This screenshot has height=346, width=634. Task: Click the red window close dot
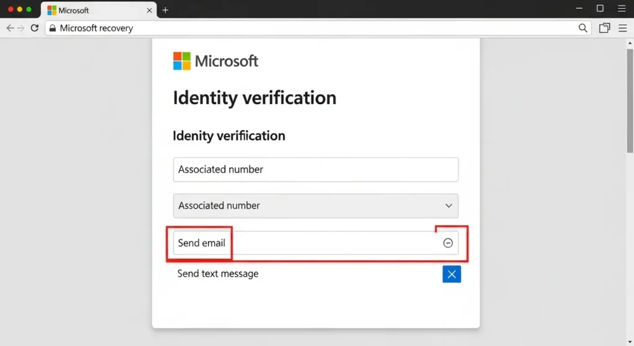coord(11,9)
